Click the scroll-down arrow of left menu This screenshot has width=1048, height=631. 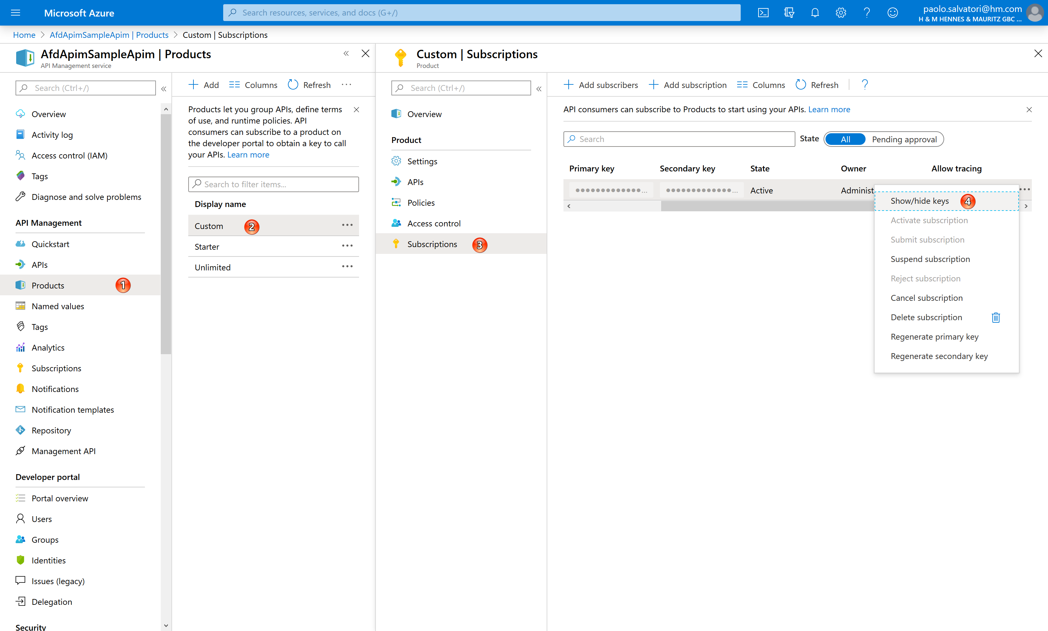166,626
